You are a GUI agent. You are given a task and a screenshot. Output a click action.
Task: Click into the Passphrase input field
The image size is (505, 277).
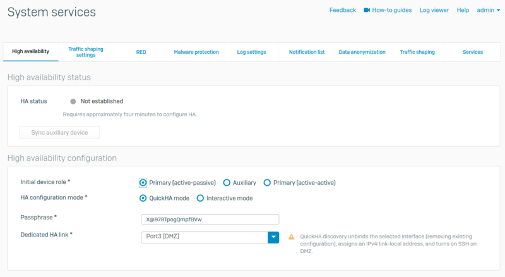click(x=210, y=219)
